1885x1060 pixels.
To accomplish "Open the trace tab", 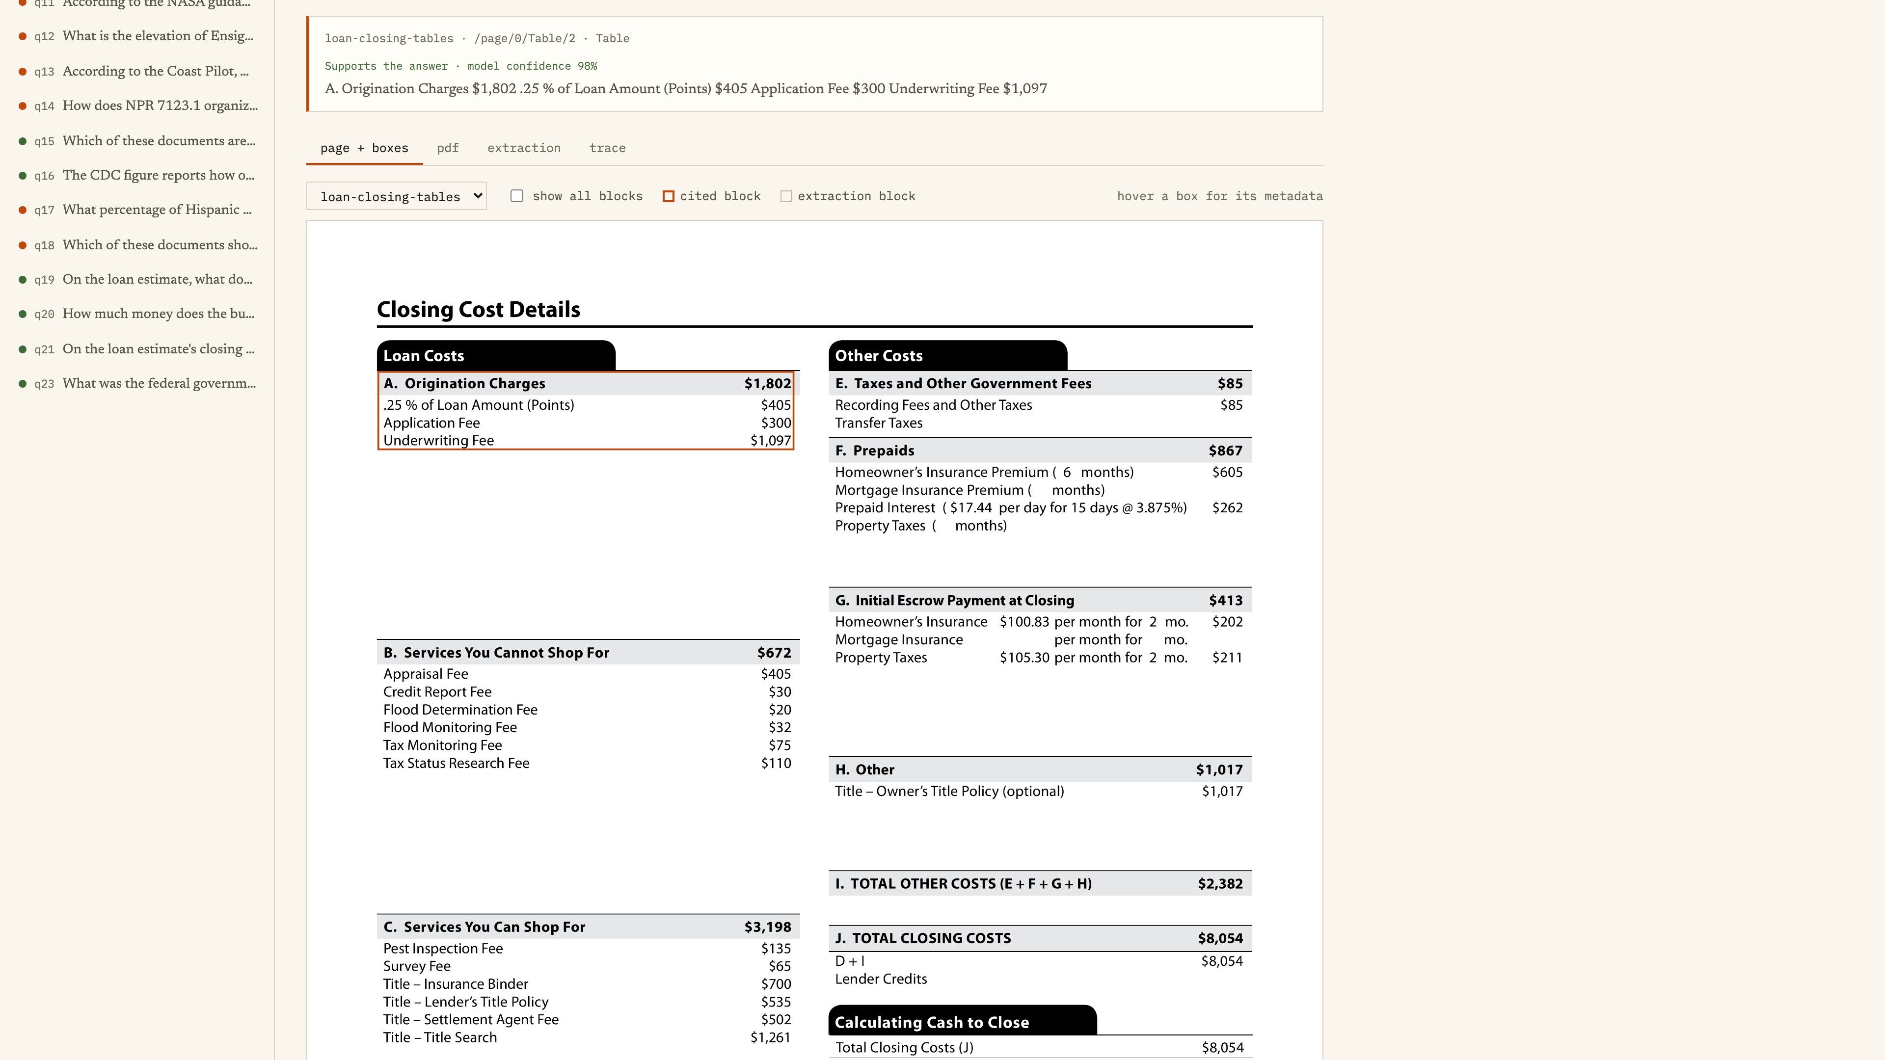I will [x=607, y=148].
